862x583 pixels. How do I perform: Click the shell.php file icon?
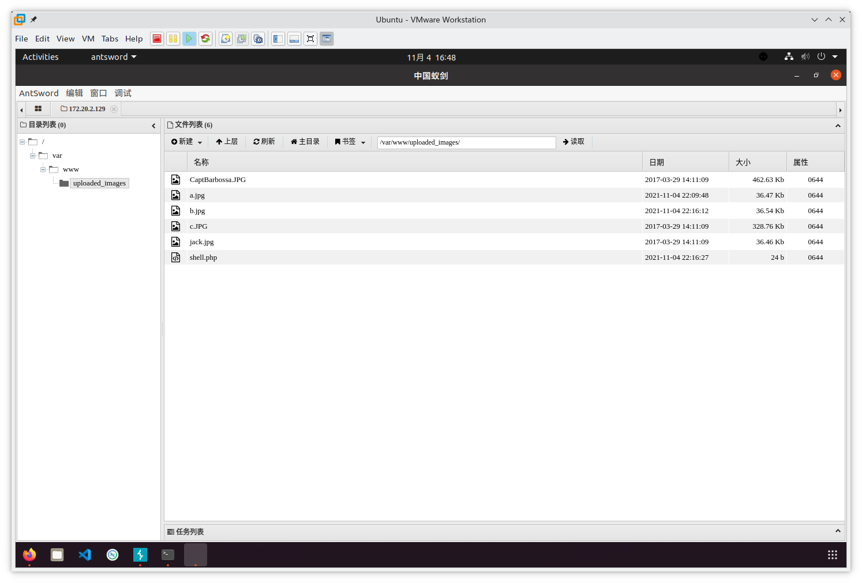click(176, 258)
